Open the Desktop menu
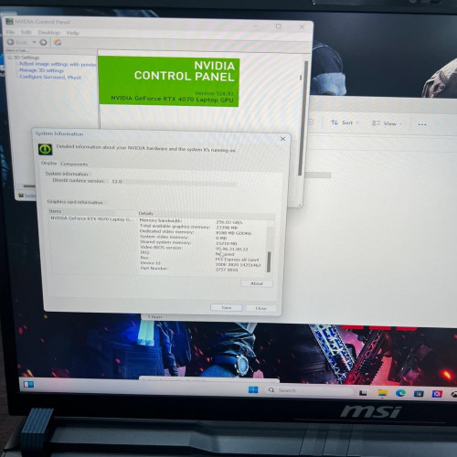The width and height of the screenshot is (457, 457). pos(48,32)
